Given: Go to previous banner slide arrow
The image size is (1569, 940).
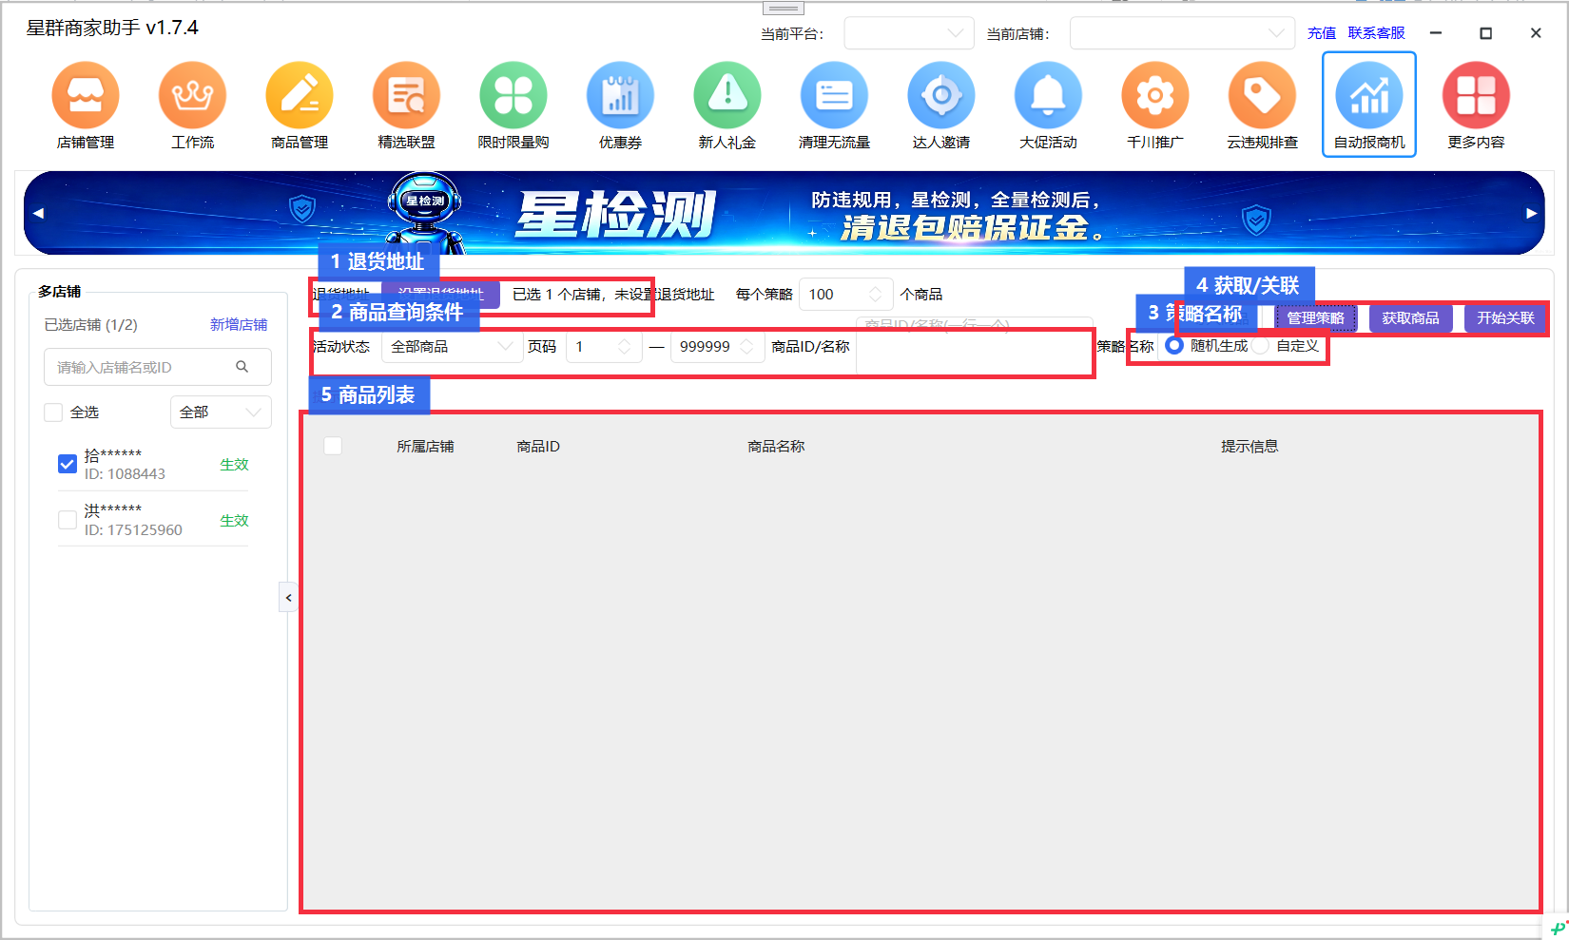Looking at the screenshot, I should pyautogui.click(x=38, y=213).
